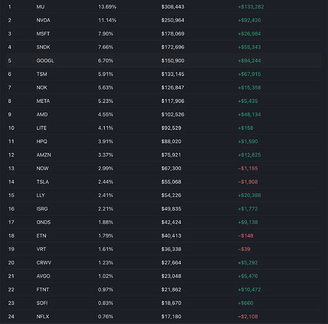328x324 pixels.
Task: Select the NOK ticker
Action: pyautogui.click(x=41, y=87)
